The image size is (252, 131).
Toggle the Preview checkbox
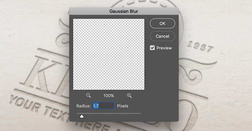pyautogui.click(x=152, y=48)
